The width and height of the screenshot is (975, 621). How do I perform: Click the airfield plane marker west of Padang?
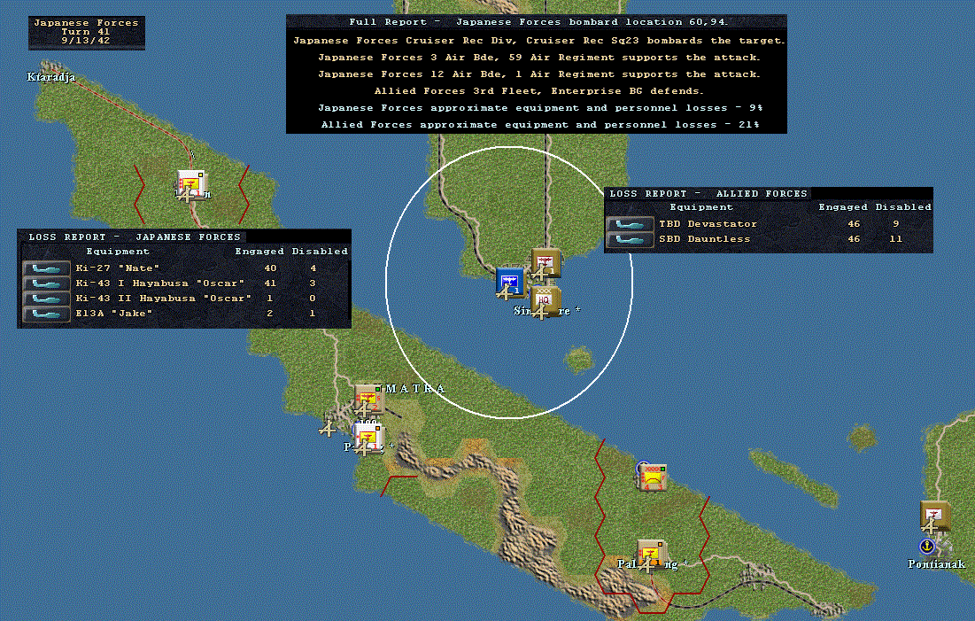[x=328, y=429]
